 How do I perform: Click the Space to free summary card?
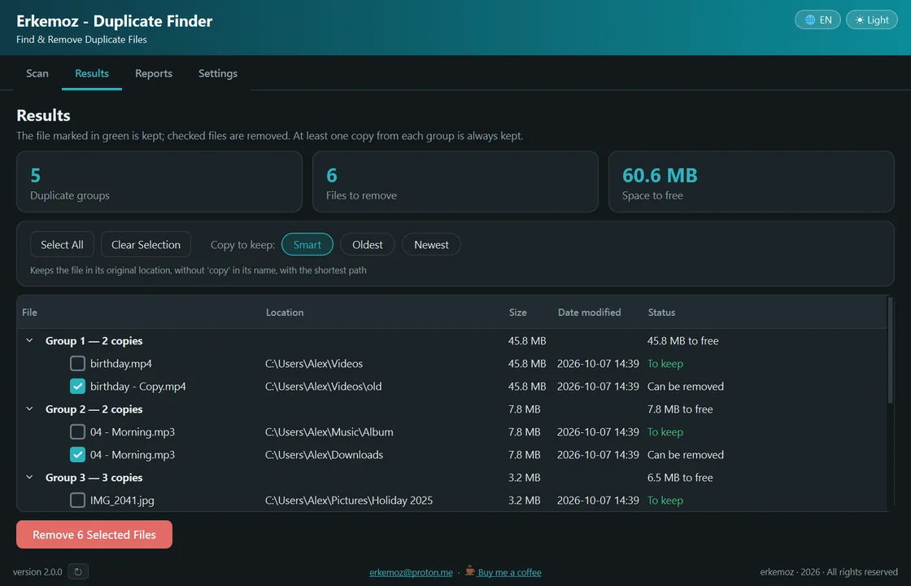[x=752, y=181]
